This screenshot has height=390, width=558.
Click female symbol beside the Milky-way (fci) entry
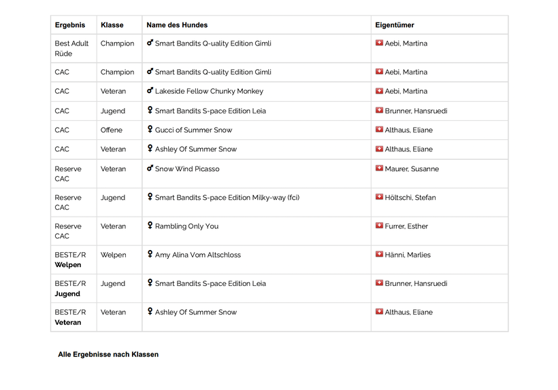coord(150,198)
